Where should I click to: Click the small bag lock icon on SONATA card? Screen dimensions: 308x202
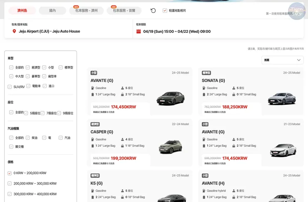coord(234,94)
